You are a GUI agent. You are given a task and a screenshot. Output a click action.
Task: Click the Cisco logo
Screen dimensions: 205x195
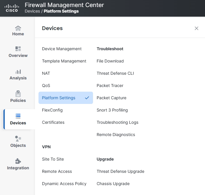click(12, 8)
